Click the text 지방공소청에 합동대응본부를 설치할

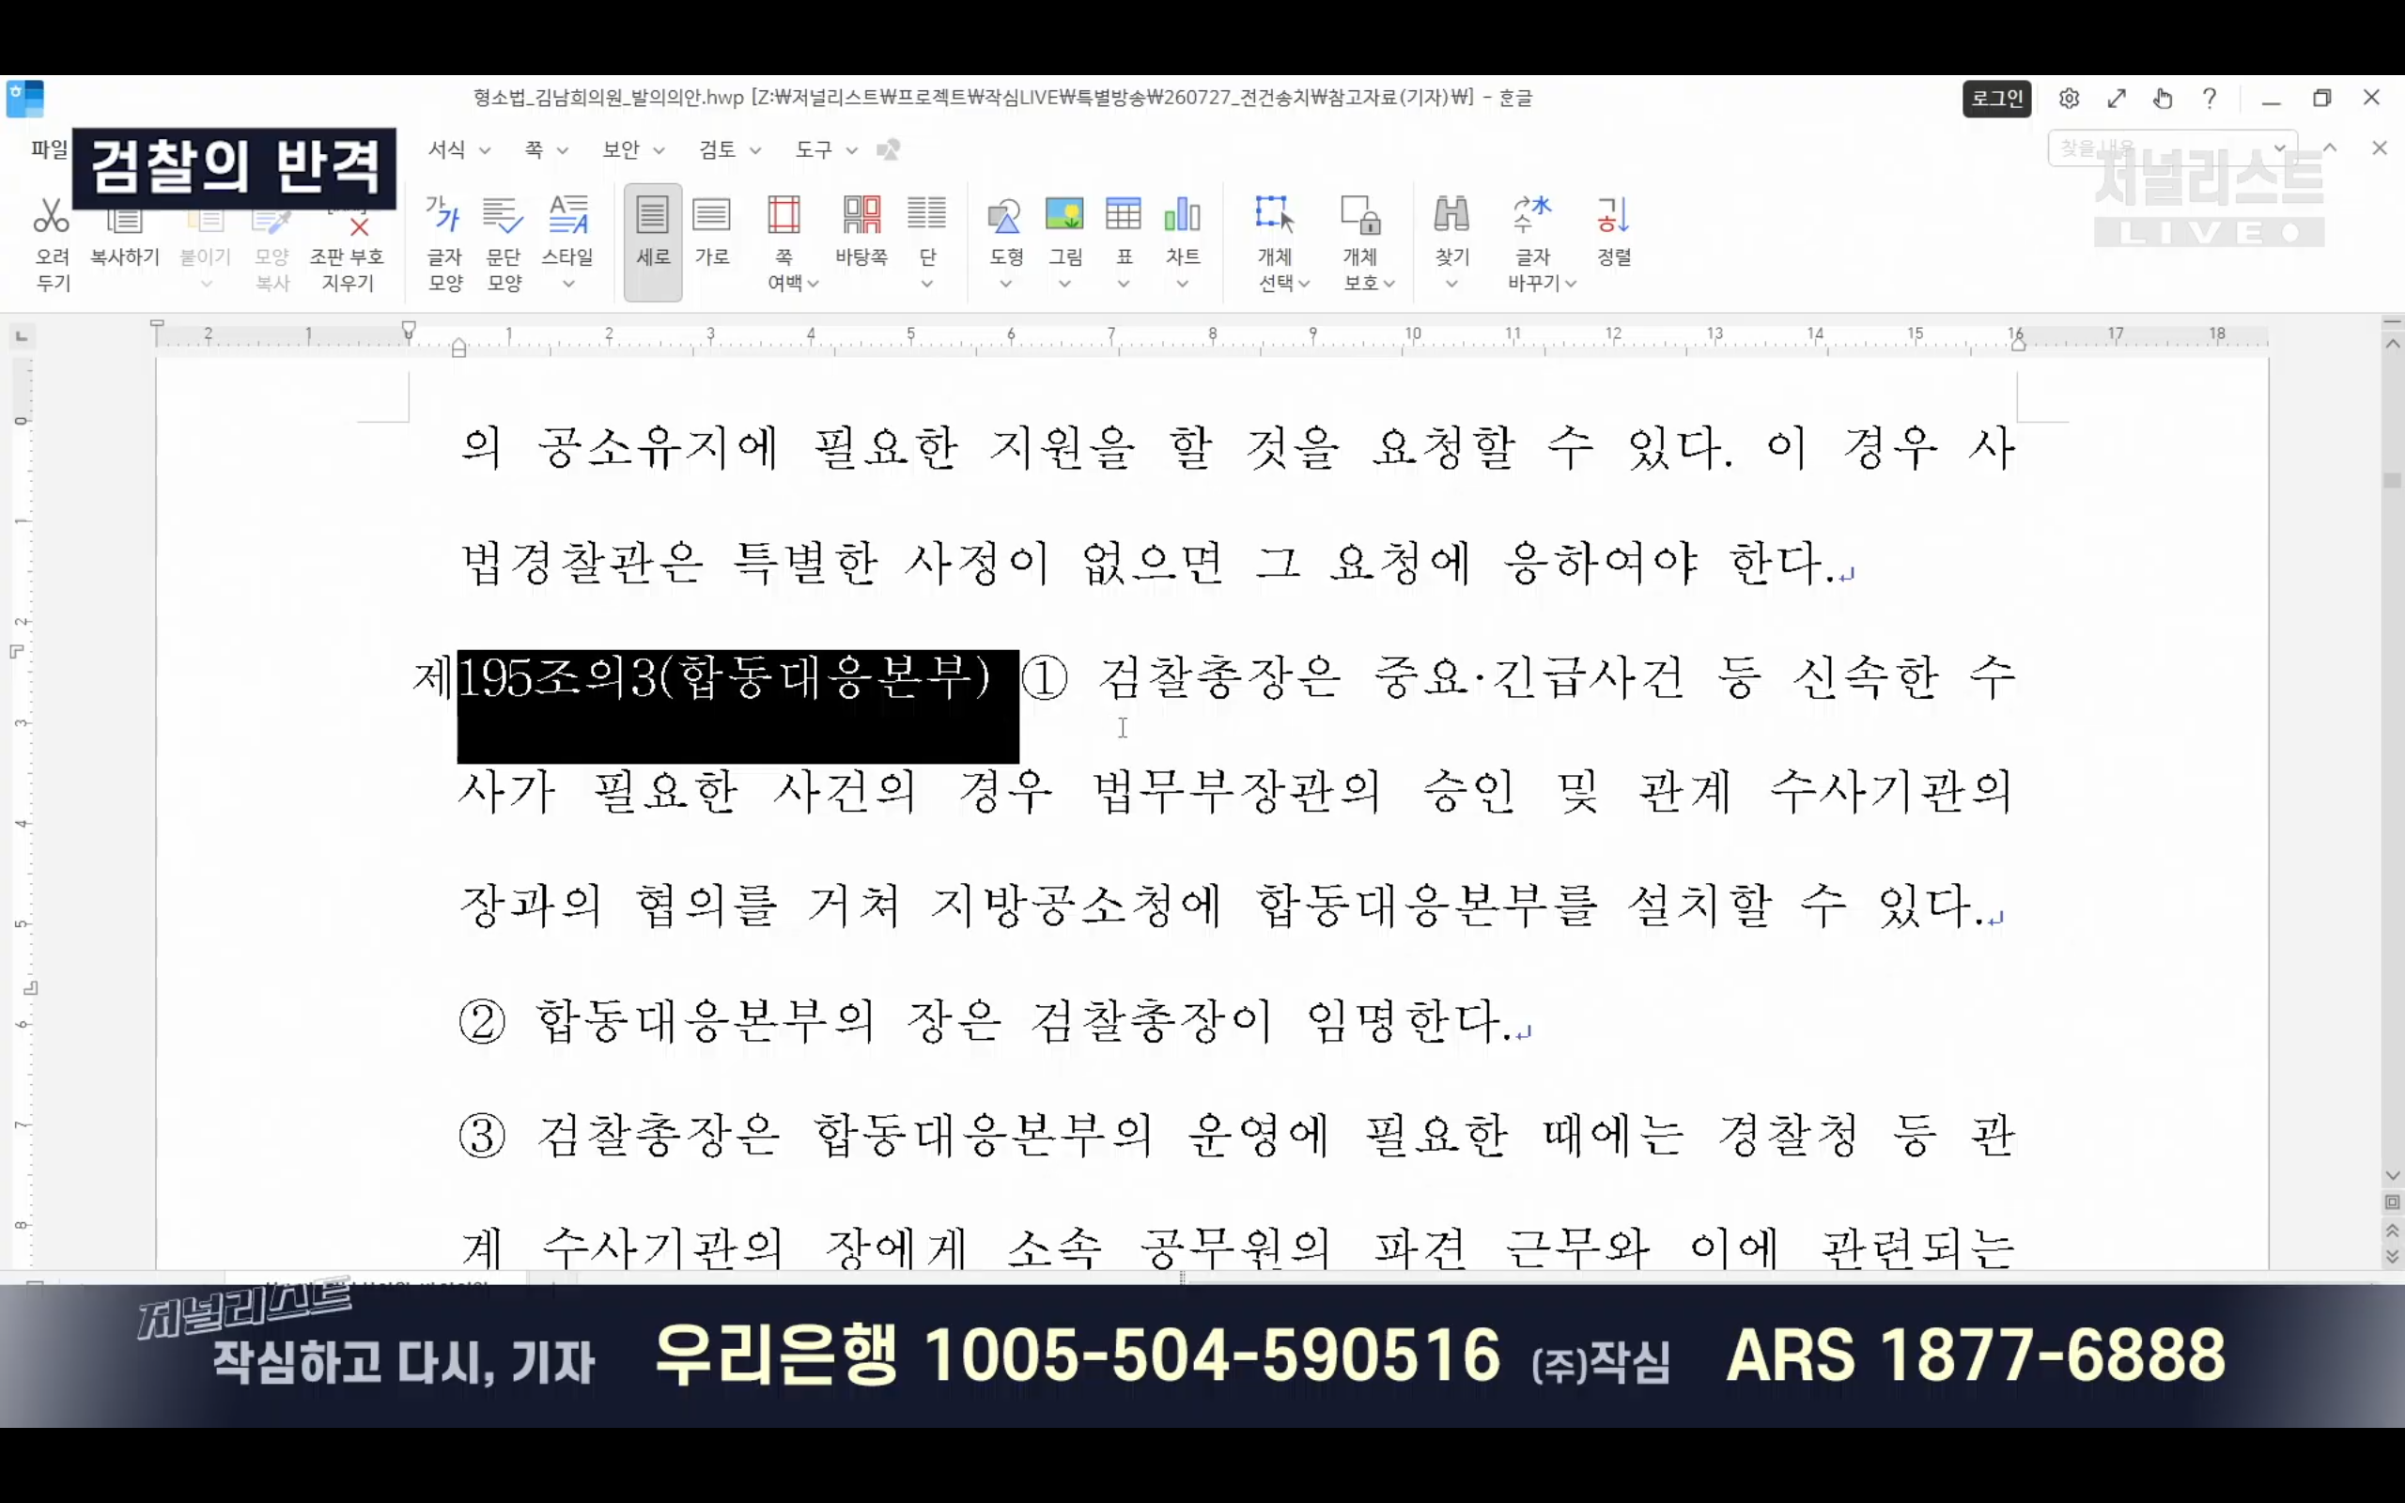click(x=1352, y=906)
